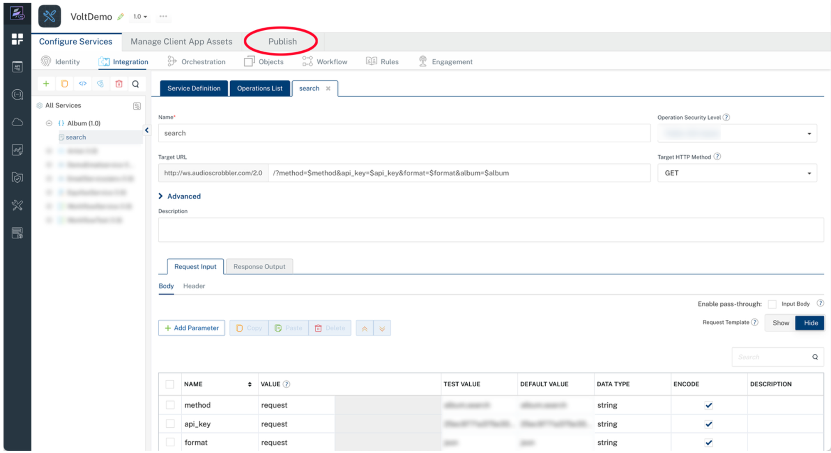
Task: Open the Response Output tab
Action: (x=259, y=267)
